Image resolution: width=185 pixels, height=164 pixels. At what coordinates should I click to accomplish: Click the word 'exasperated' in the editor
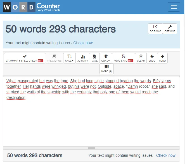pos(27,81)
